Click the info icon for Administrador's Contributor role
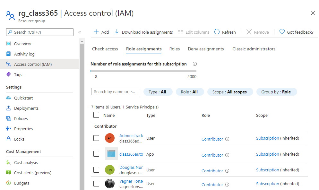Viewport: 319px width, 190px height. pos(227,139)
